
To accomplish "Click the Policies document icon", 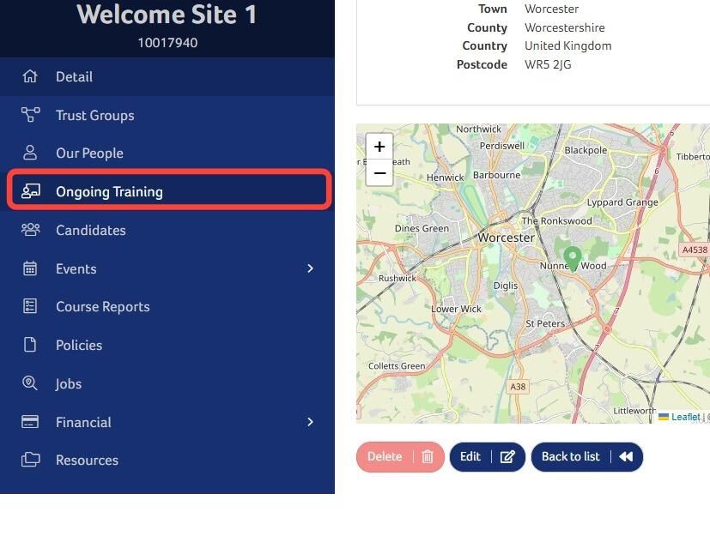I will point(30,345).
